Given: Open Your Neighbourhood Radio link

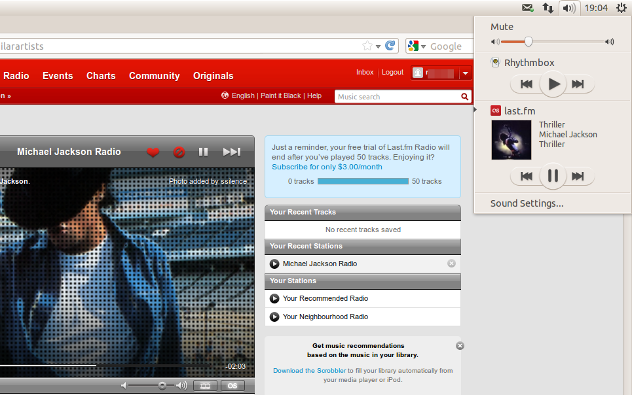Looking at the screenshot, I should click(x=325, y=317).
